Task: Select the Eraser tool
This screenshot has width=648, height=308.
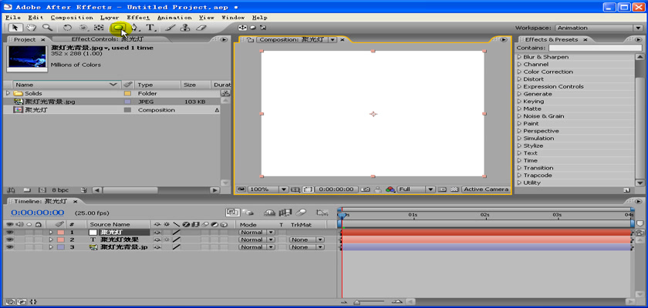Action: pyautogui.click(x=201, y=28)
